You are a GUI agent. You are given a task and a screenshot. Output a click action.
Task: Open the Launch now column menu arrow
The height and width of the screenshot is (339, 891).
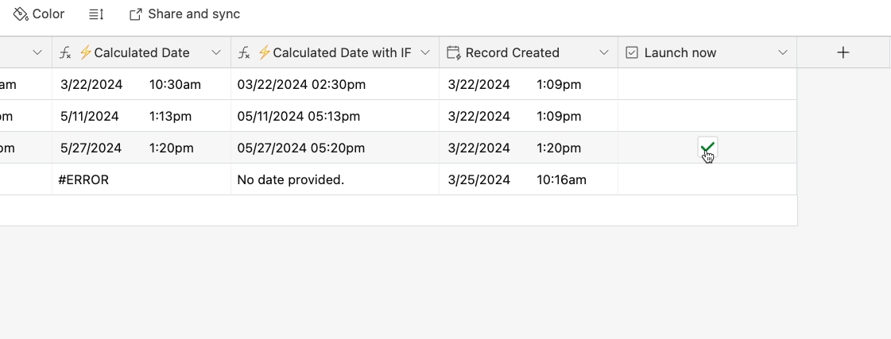pos(782,53)
